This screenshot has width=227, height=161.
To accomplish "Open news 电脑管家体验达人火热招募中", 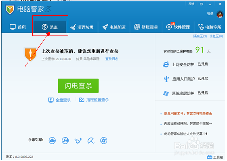I will pos(186,134).
